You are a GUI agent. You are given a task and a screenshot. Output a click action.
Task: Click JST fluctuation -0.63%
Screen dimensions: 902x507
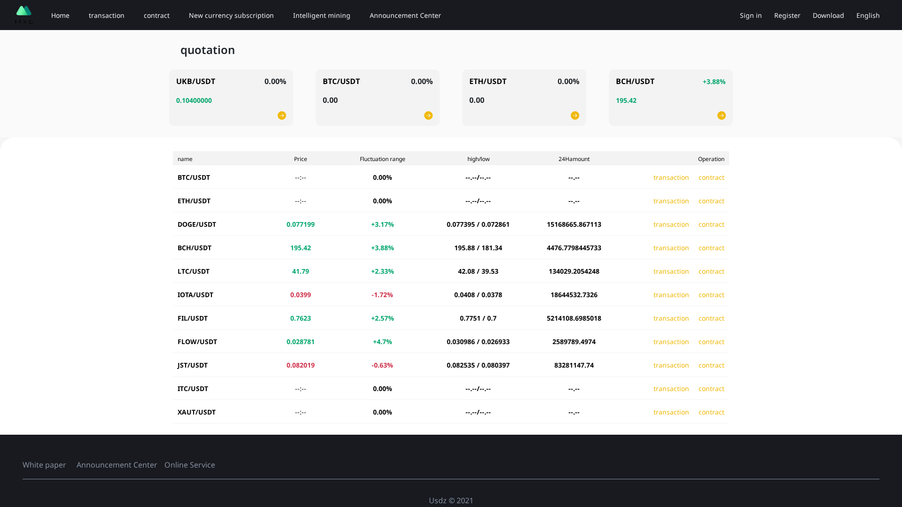[x=382, y=365]
